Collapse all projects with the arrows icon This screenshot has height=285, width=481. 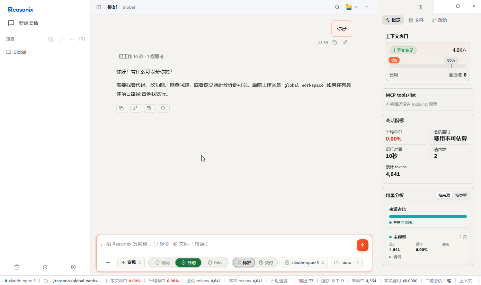pos(61,39)
